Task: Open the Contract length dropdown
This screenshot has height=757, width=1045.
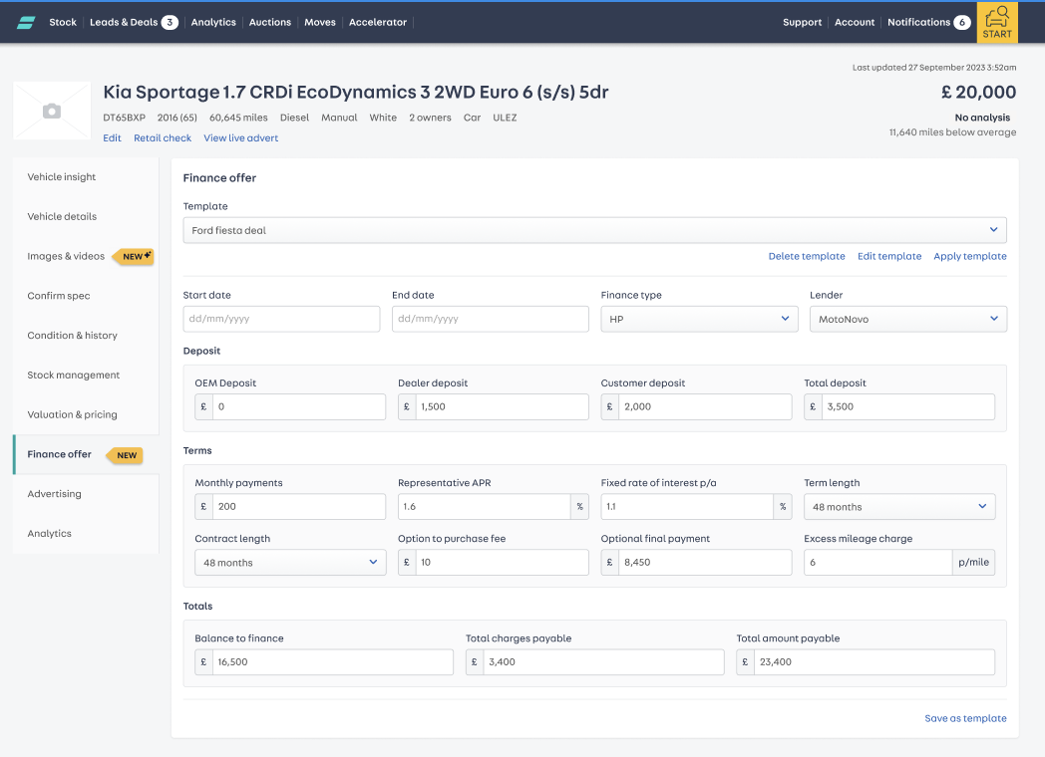Action: click(x=290, y=563)
